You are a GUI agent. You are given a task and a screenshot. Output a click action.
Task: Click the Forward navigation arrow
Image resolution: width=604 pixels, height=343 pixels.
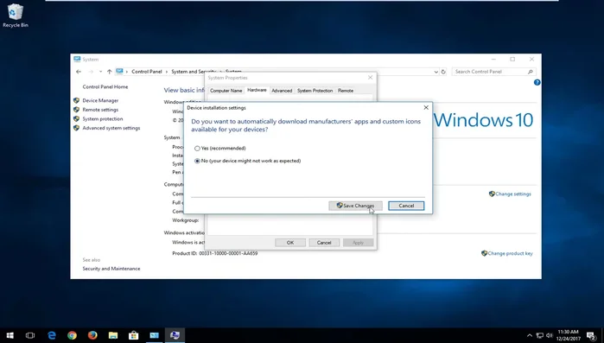[91, 72]
